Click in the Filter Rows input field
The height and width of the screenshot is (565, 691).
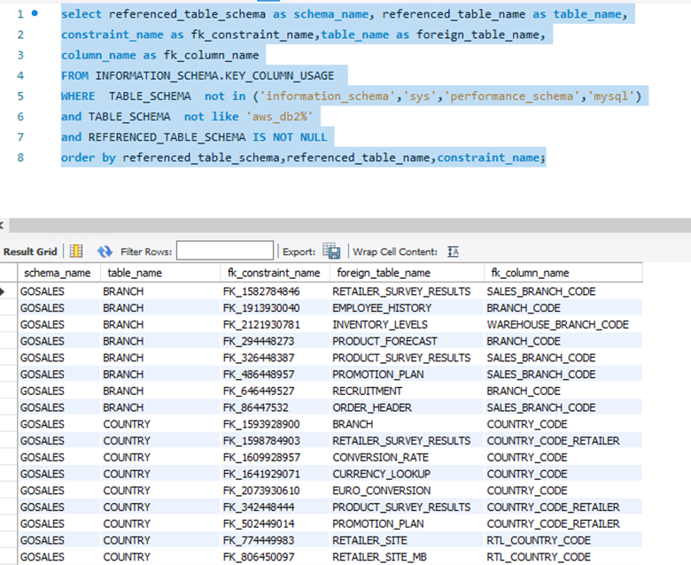(x=224, y=252)
